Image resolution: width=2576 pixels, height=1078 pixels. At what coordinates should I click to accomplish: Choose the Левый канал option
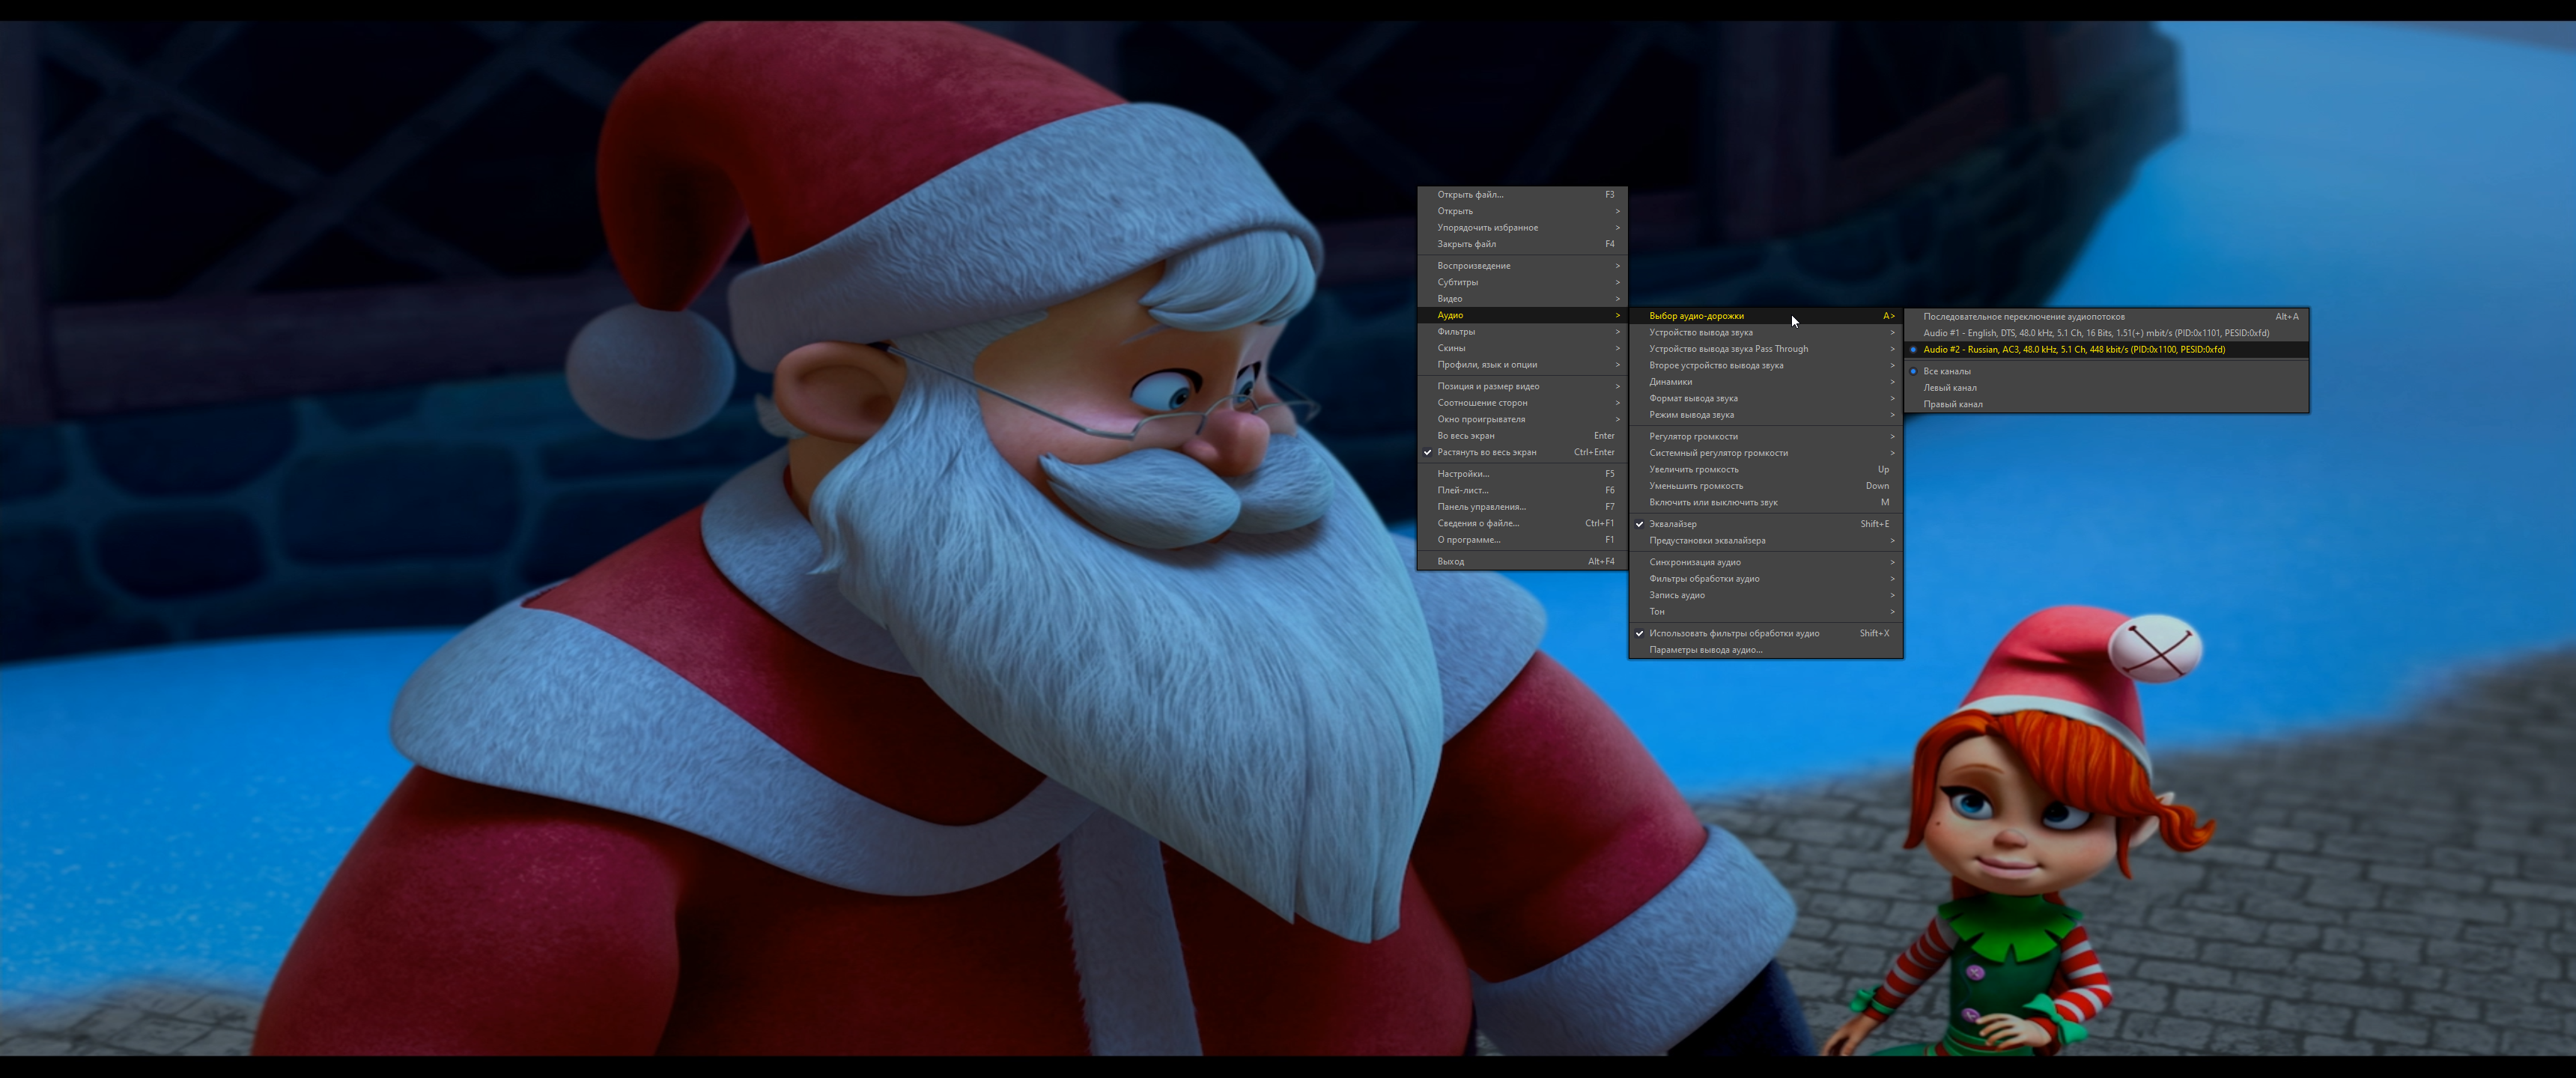(x=1949, y=388)
